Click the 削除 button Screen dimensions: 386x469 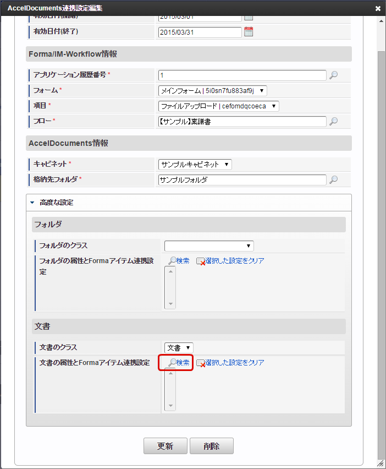(x=212, y=446)
